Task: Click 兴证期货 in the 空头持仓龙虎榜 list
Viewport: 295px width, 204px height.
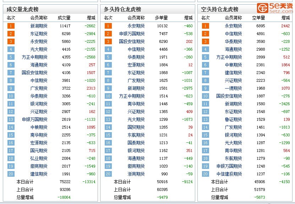Action: pyautogui.click(x=233, y=80)
